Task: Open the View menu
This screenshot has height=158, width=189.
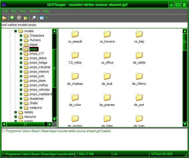Action: [x=23, y=11]
